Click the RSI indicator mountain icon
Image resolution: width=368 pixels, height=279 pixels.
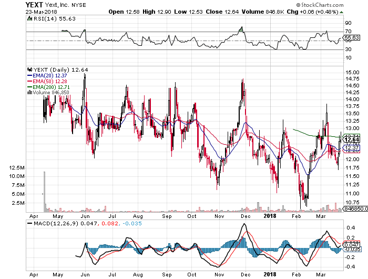click(x=29, y=18)
